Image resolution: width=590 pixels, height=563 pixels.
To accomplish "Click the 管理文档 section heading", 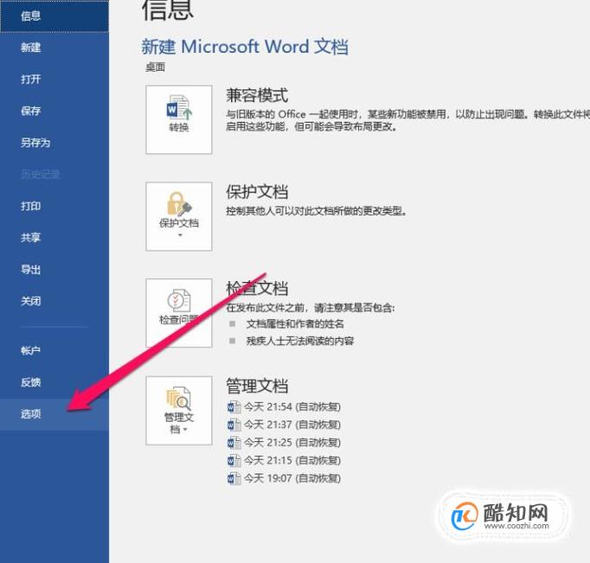I will [x=257, y=386].
